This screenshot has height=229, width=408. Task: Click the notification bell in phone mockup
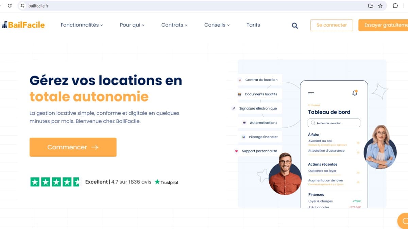tap(355, 93)
